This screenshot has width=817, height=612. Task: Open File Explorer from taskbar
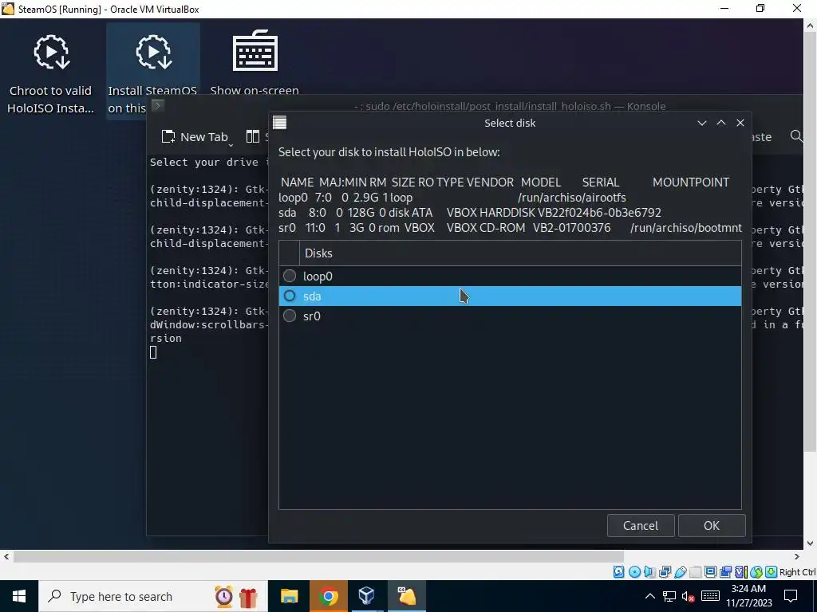point(289,596)
